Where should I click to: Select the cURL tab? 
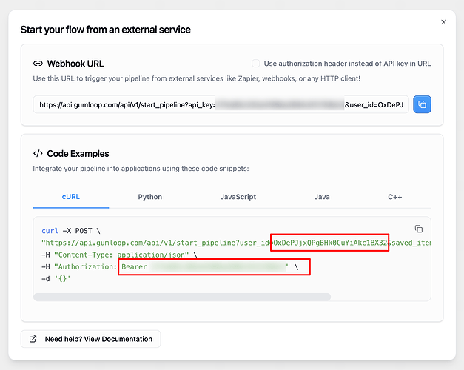[71, 197]
